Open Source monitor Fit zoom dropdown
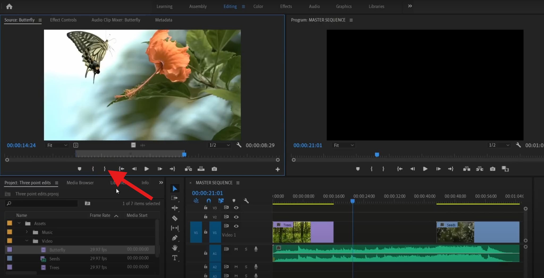This screenshot has height=278, width=544. pos(57,145)
